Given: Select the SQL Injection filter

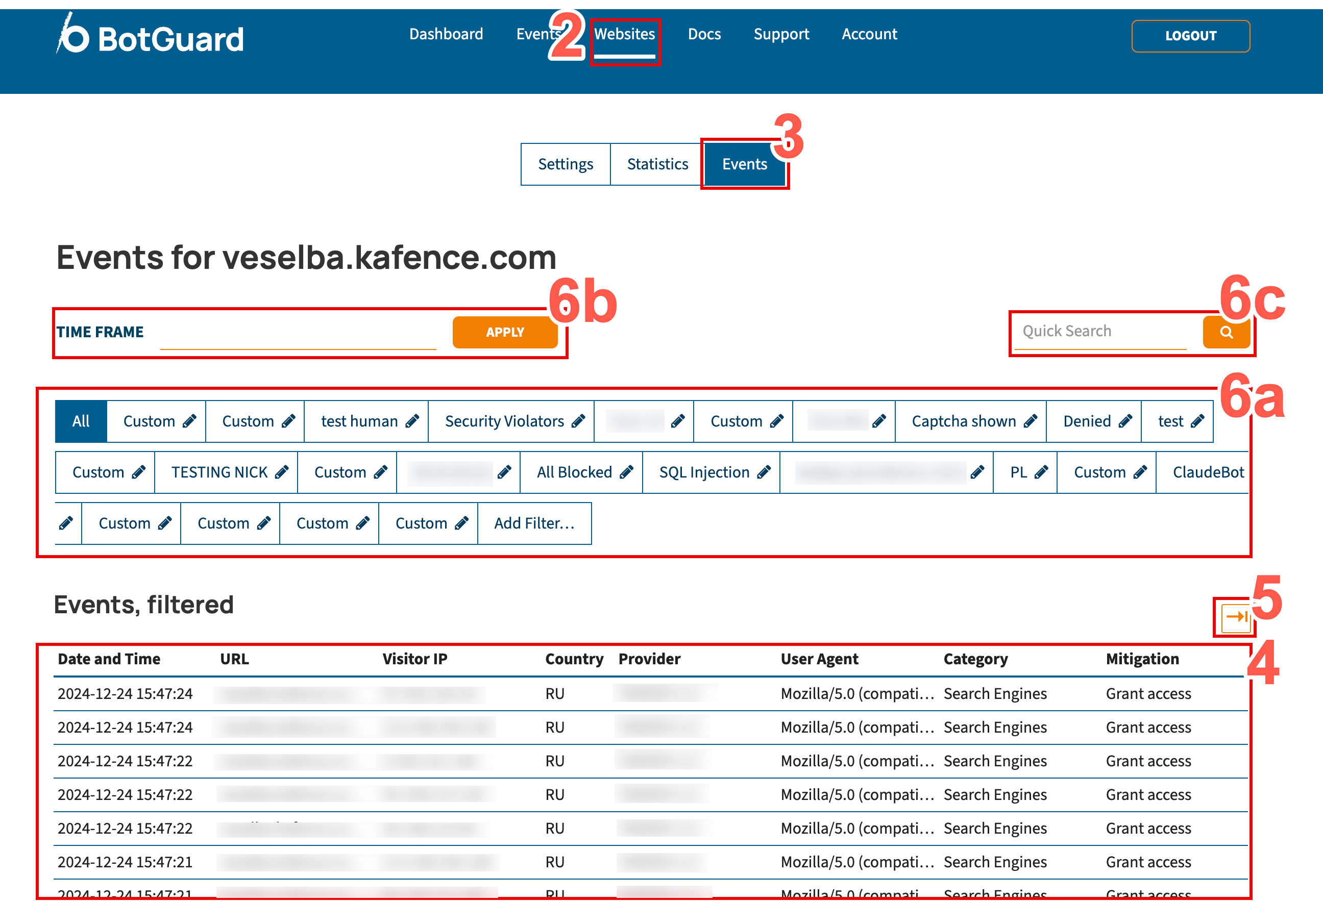Looking at the screenshot, I should click(704, 472).
